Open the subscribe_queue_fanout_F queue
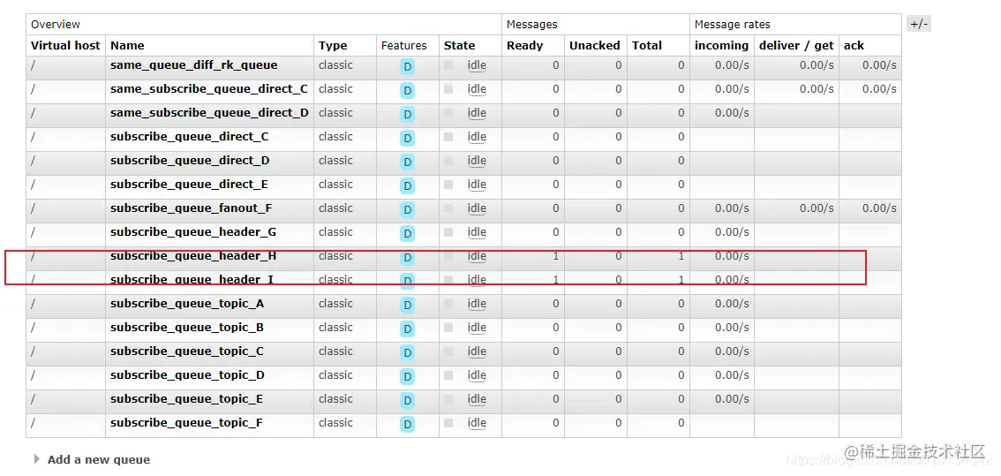Screen dimensions: 1001x476 (x=192, y=208)
